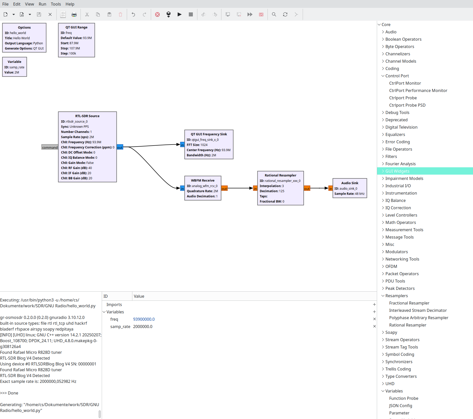
Task: Click the Delete trash icon
Action: pyautogui.click(x=120, y=14)
